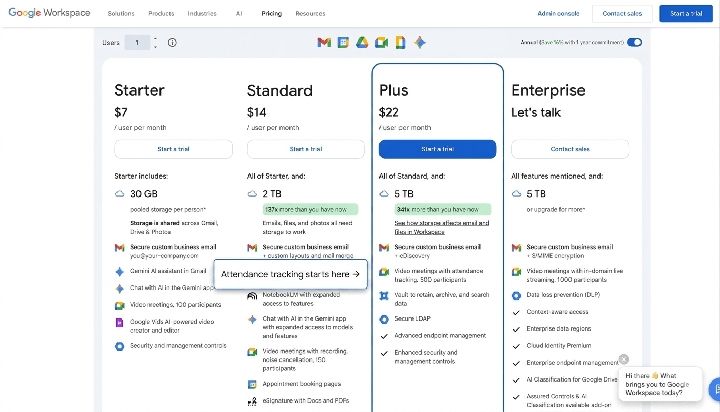Screen dimensions: 720x412
Task: Open the See how storage affects email link
Action: (442, 228)
